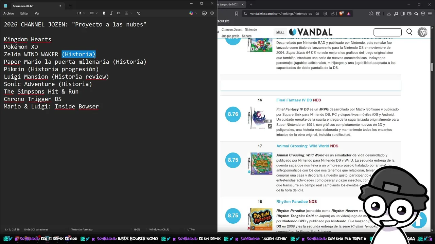Open Notepad settings gear
Screen dimensions: 435x244
(212, 13)
